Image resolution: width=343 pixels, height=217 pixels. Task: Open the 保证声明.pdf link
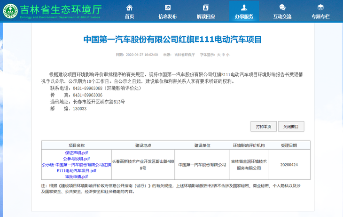(x=76, y=153)
